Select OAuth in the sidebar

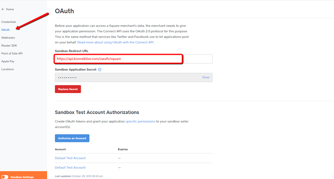tap(6, 30)
